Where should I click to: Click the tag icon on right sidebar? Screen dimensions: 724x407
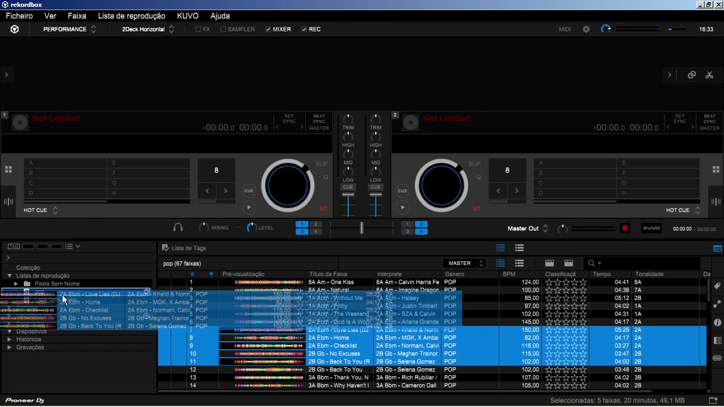click(x=717, y=287)
